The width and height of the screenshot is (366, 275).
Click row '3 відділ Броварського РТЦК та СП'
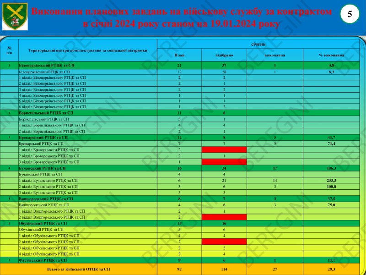click(180, 162)
